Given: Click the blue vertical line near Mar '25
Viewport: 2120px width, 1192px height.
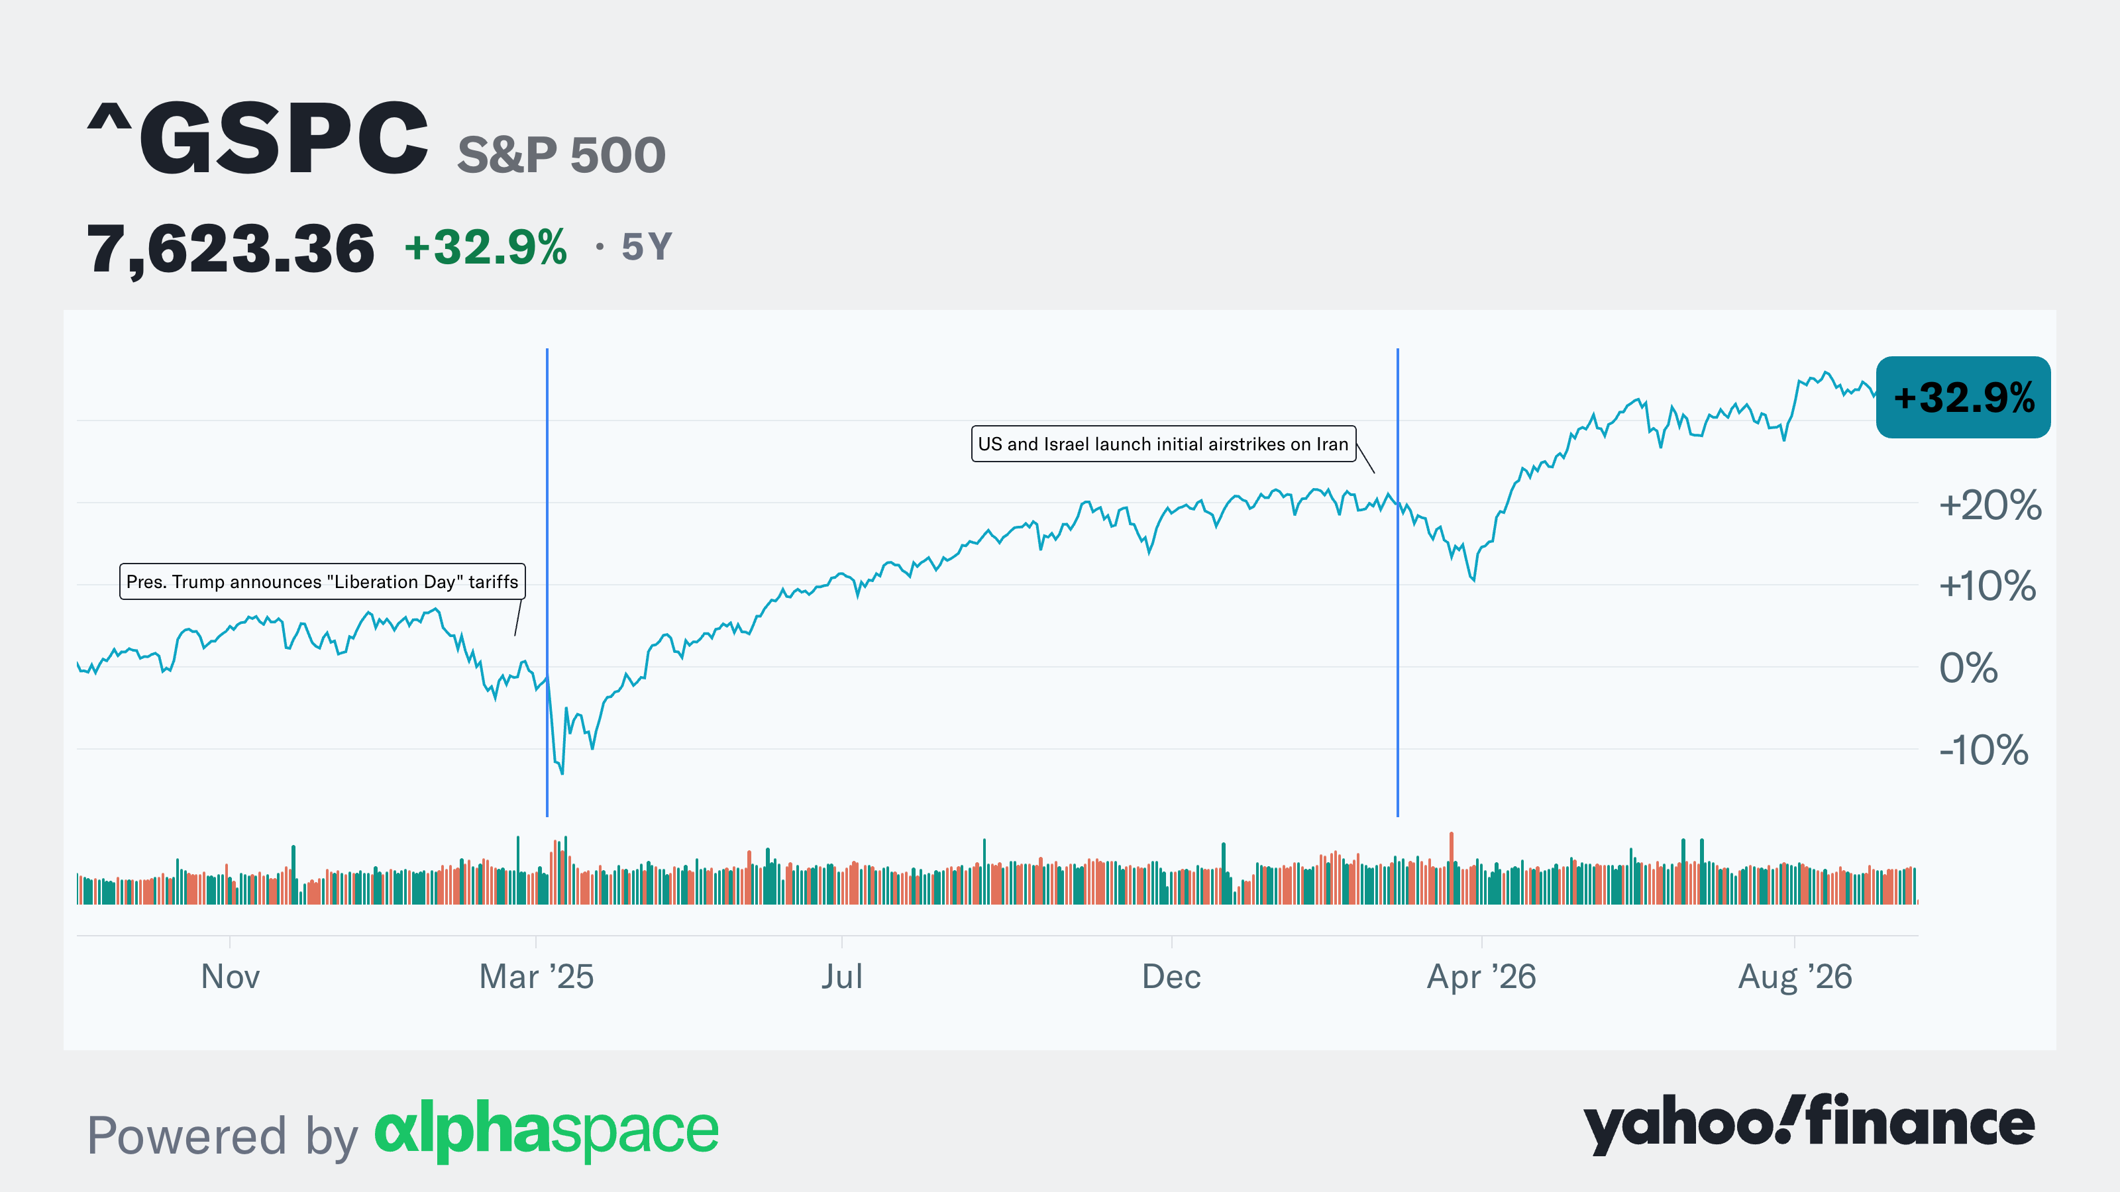Looking at the screenshot, I should (547, 581).
